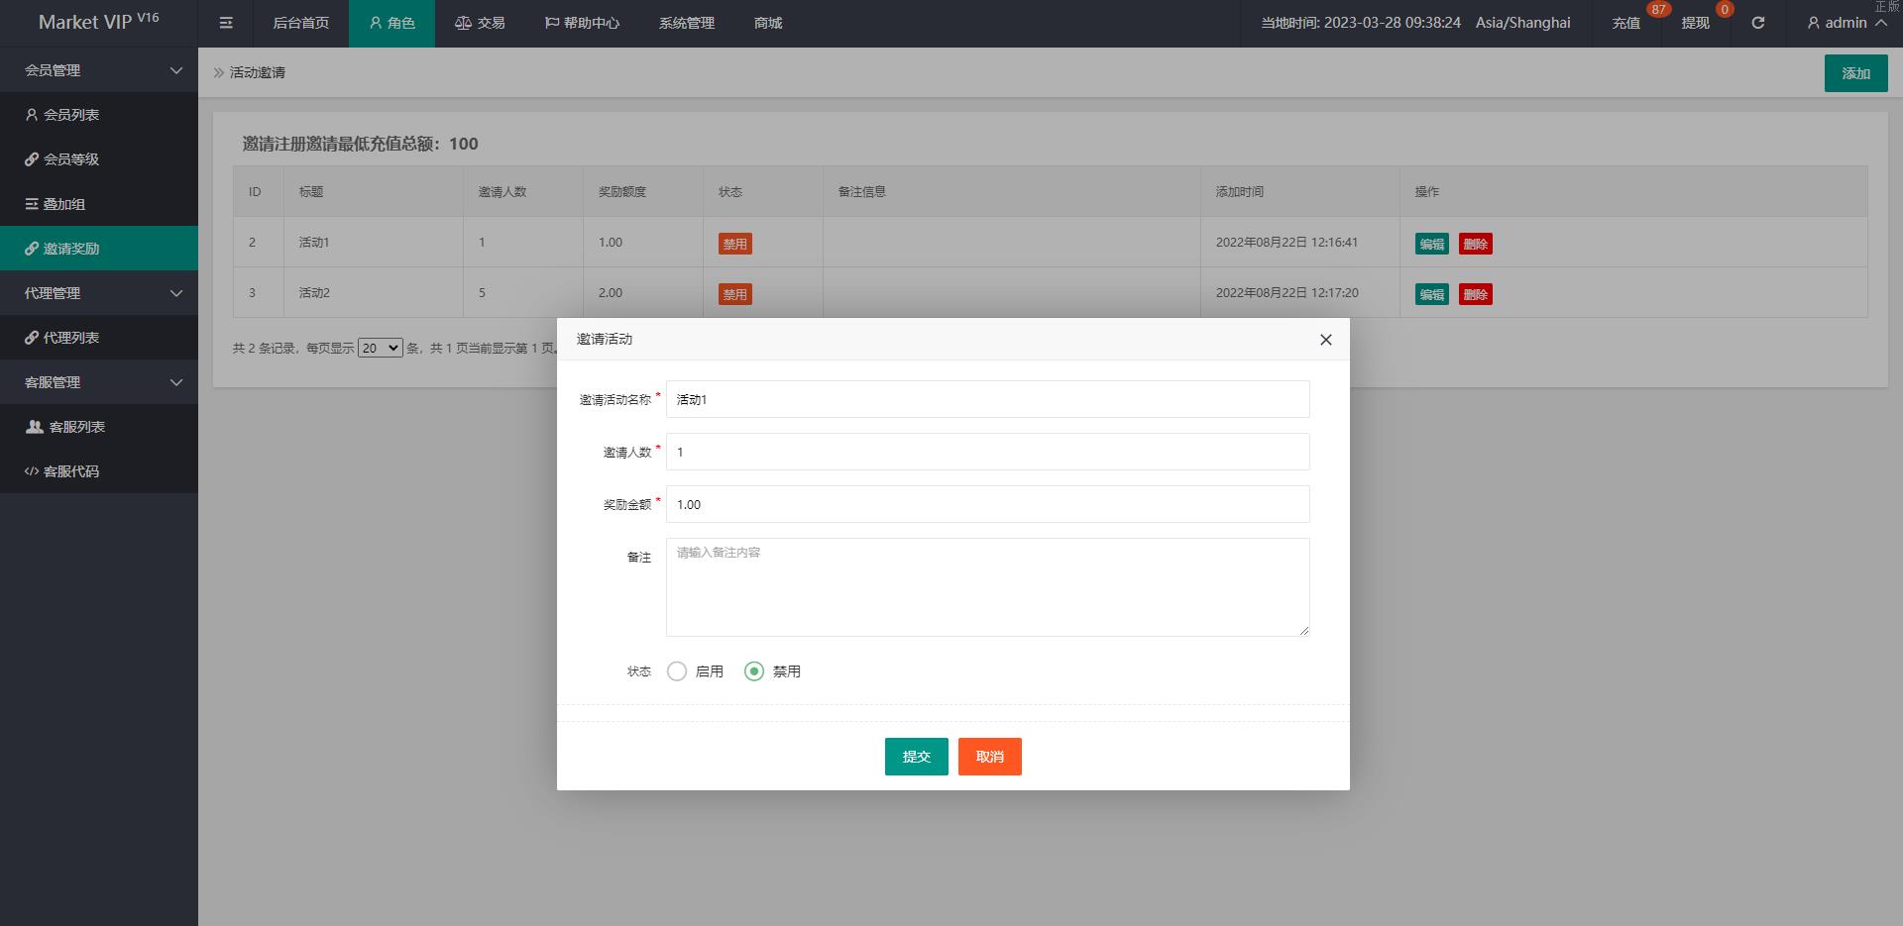The height and width of the screenshot is (926, 1903).
Task: Open 客服代码 in the sidebar
Action: click(x=71, y=471)
